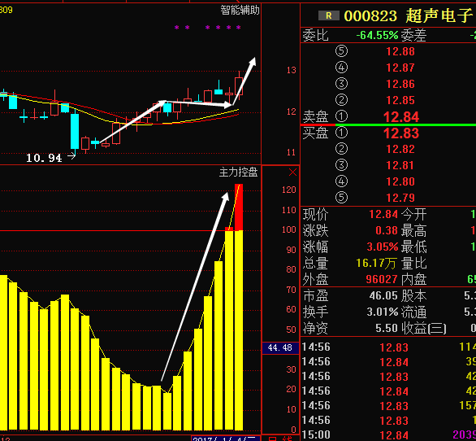The width and height of the screenshot is (476, 441).
Task: Select the 15:00 closing trade row
Action: [388, 434]
